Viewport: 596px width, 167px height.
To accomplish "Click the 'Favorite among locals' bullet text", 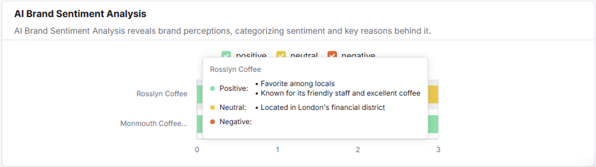I will [298, 84].
